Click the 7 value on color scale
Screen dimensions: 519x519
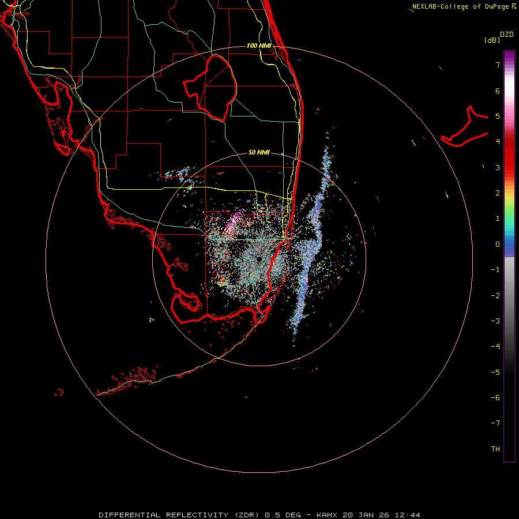[x=498, y=65]
